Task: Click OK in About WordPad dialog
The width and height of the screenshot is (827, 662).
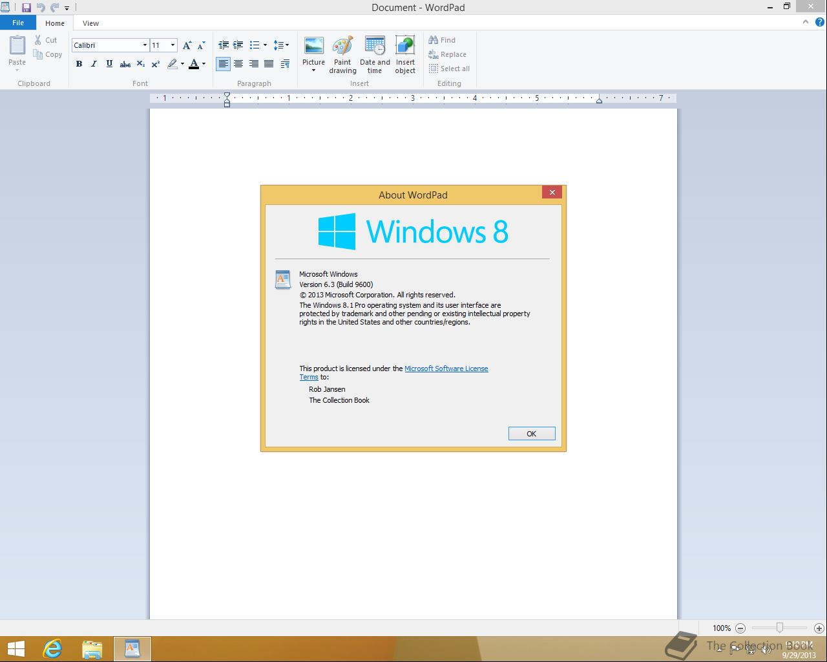Action: 532,434
